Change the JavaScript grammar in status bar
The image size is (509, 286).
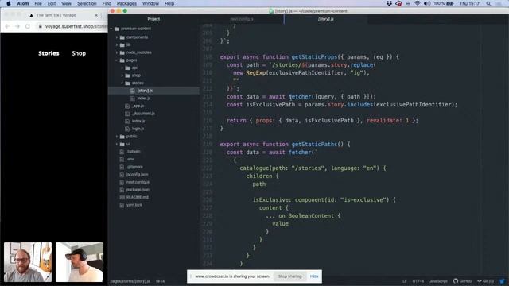pos(438,281)
